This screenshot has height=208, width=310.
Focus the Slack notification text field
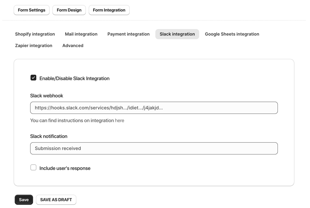[x=154, y=148]
